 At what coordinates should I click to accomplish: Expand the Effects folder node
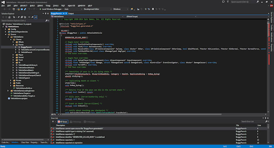[x=13, y=42]
